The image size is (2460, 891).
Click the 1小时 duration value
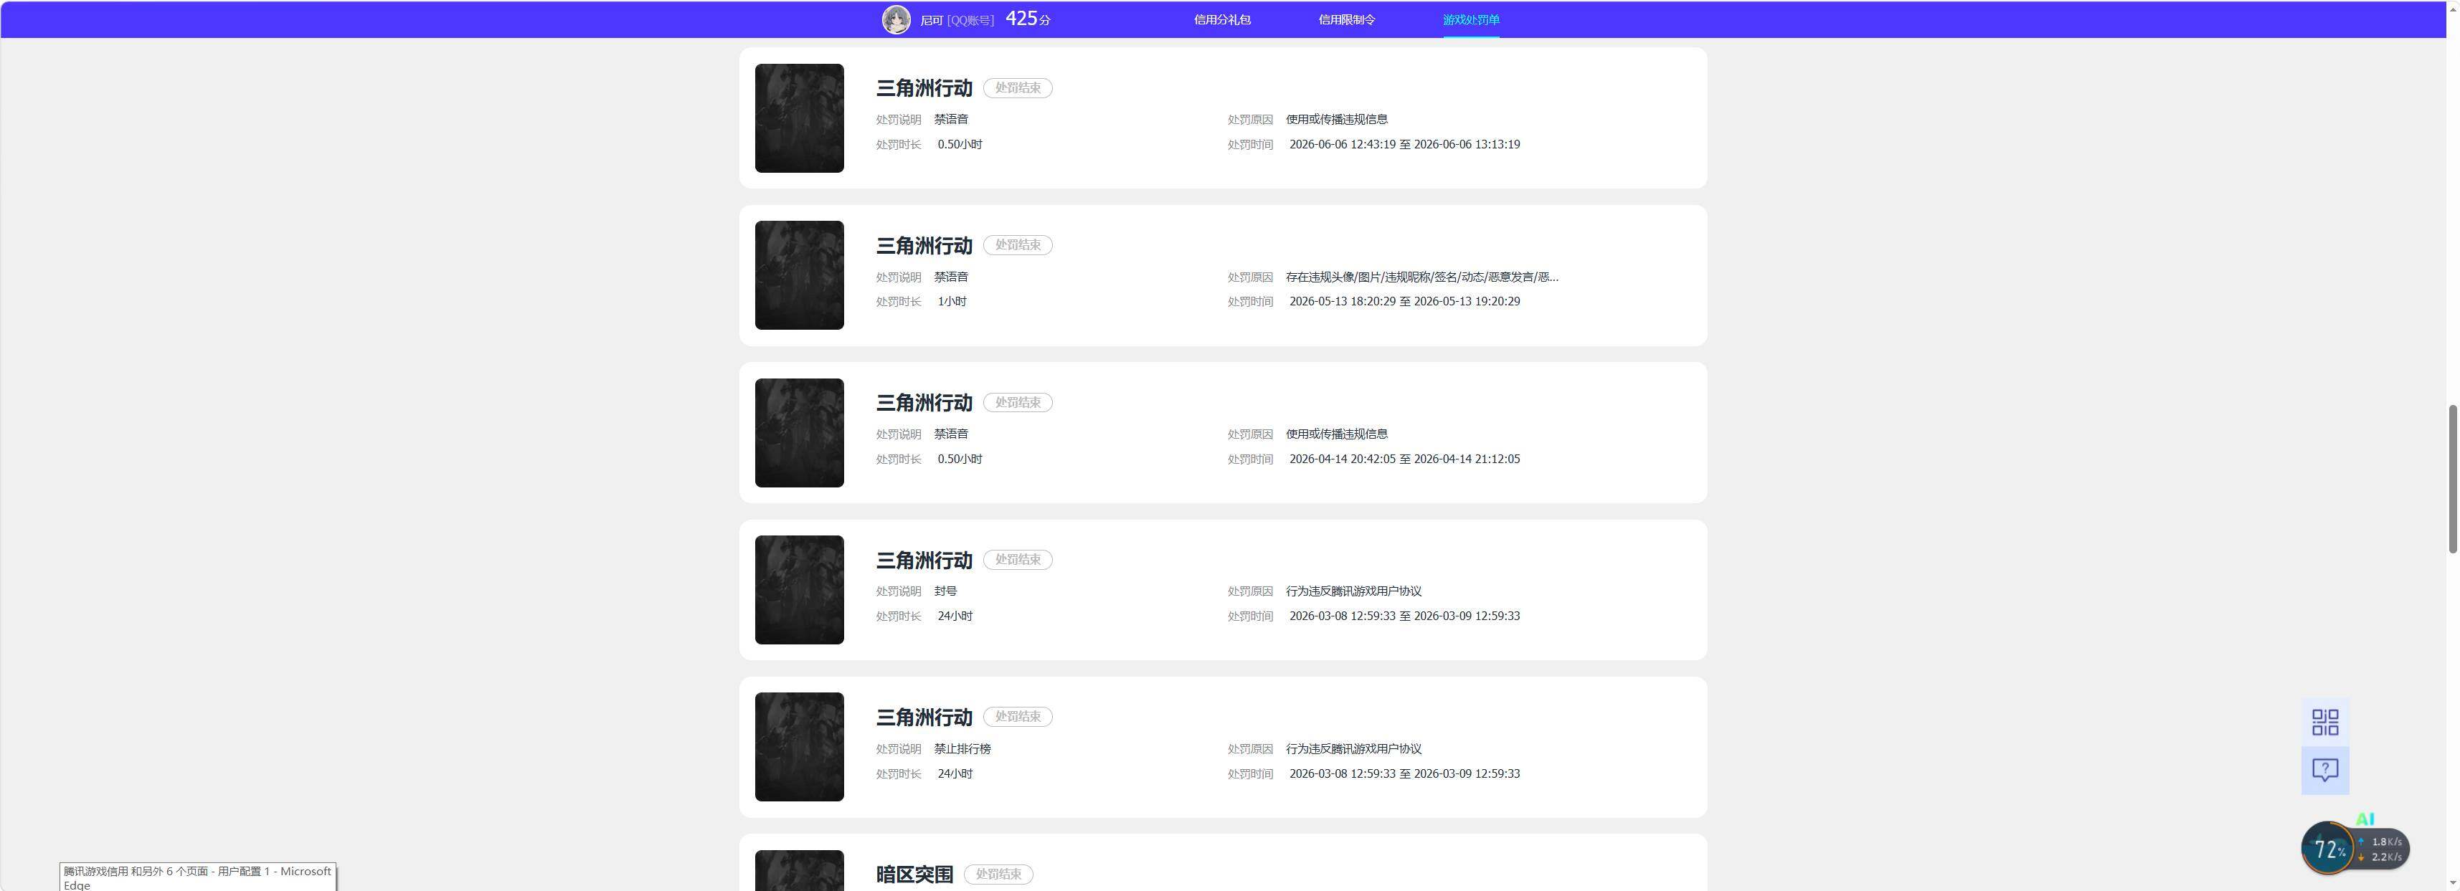[951, 302]
